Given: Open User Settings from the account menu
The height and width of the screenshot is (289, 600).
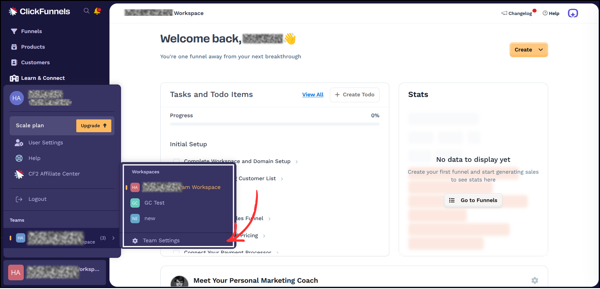Looking at the screenshot, I should point(45,142).
